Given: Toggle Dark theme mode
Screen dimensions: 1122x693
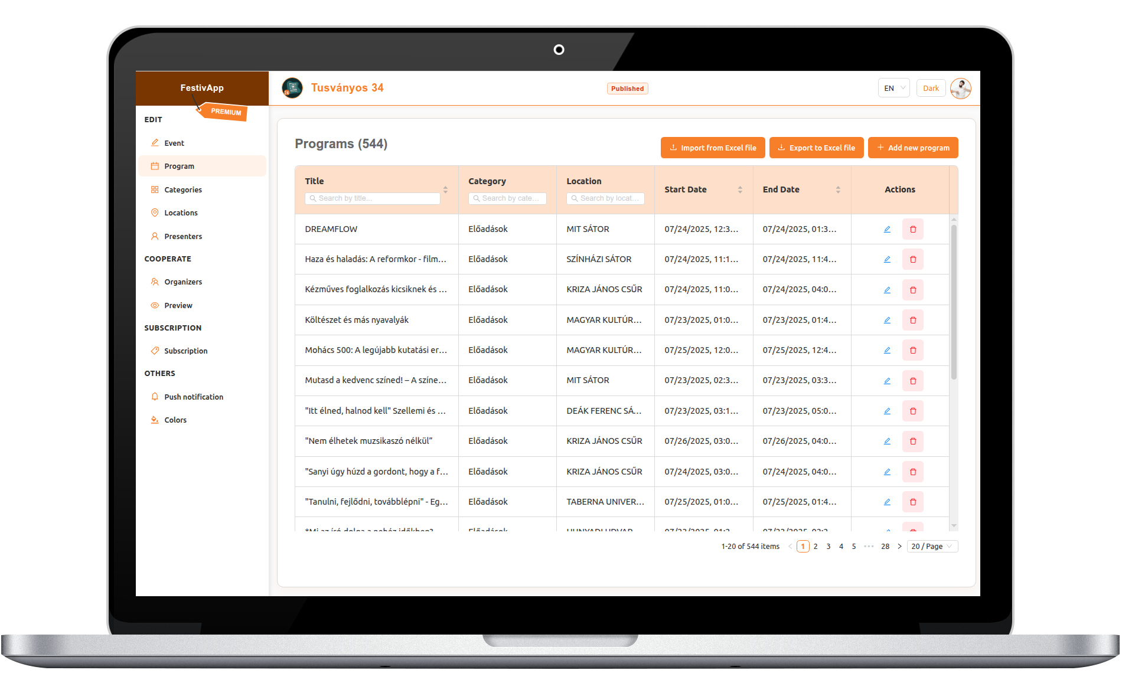Looking at the screenshot, I should coord(931,89).
